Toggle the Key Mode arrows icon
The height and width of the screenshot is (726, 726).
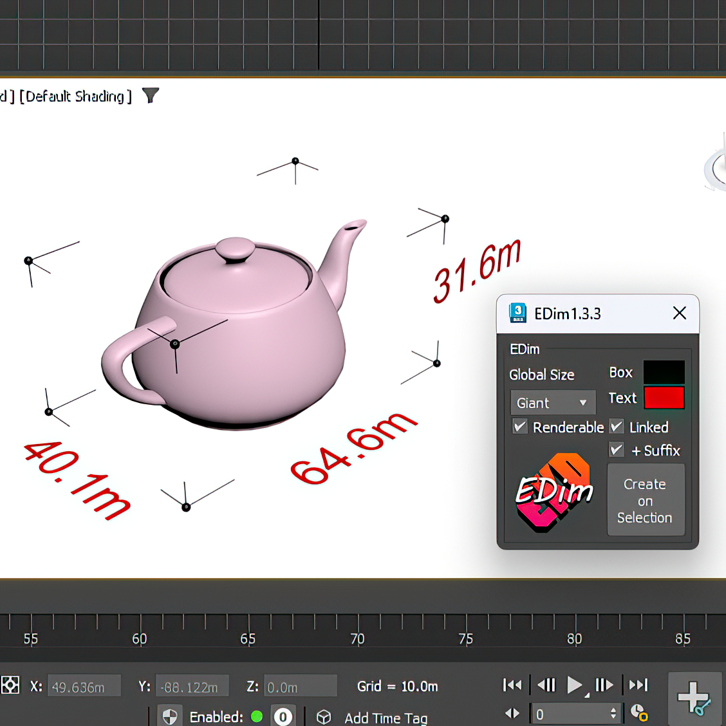[512, 713]
